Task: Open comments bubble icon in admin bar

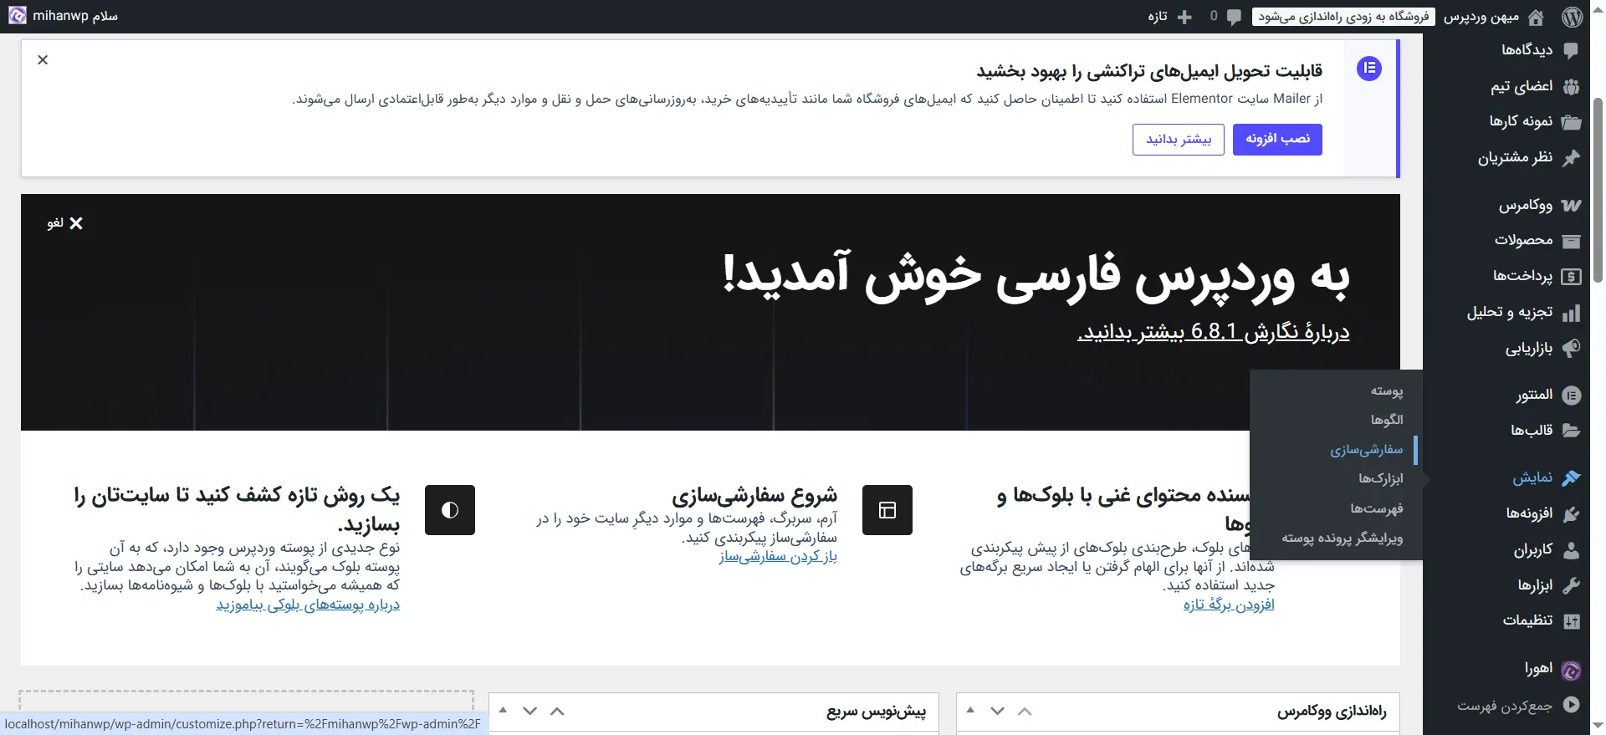Action: [1234, 17]
